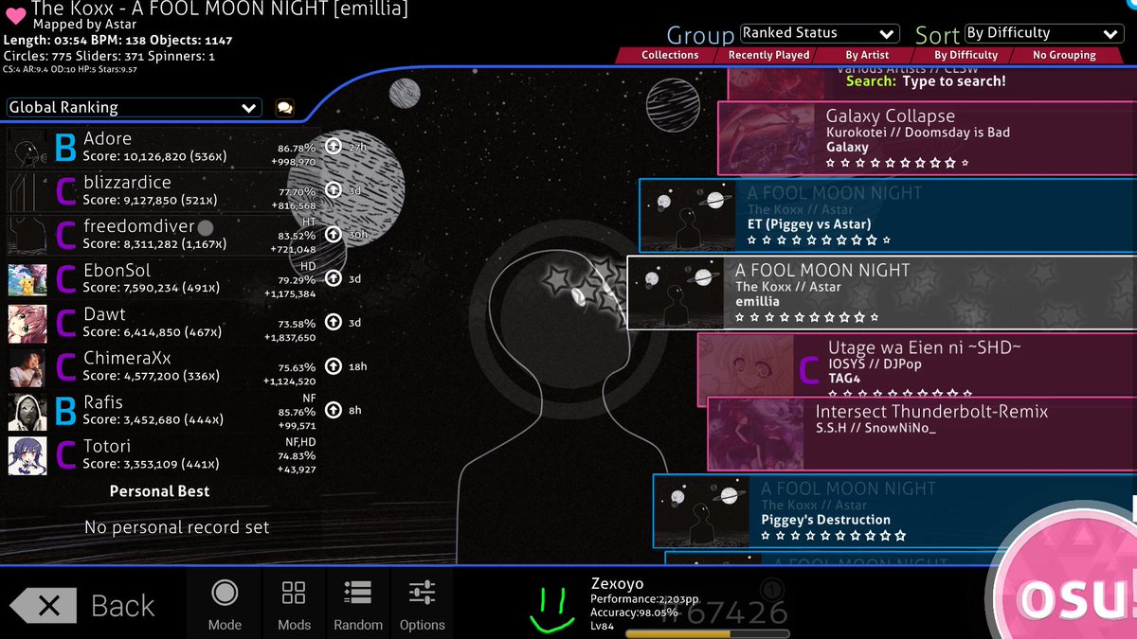Select the ET (Piggey vs Astar) difficulty

click(888, 216)
